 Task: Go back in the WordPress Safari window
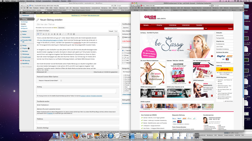pyautogui.click(x=22, y=6)
